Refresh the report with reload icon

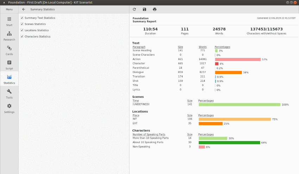pos(134,9)
